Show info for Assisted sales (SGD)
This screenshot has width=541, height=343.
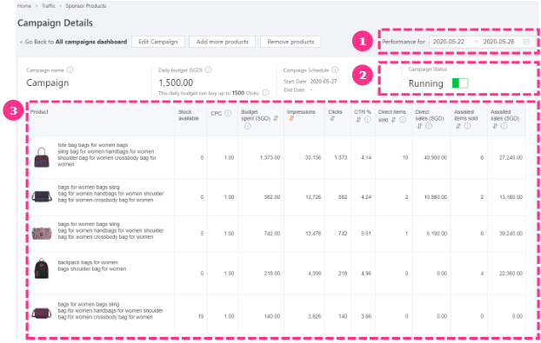pos(504,126)
